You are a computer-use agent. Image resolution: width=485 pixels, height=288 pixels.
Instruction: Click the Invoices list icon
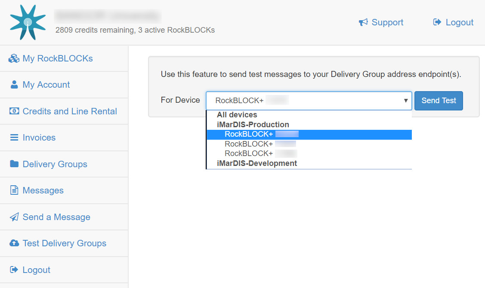pyautogui.click(x=14, y=138)
